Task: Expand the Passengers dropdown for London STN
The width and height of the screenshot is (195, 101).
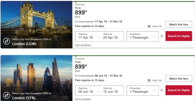Action: point(143,90)
